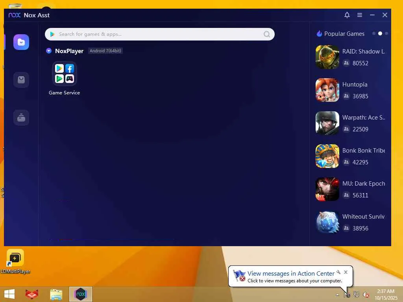
Task: Click player count 22509
Action: pyautogui.click(x=360, y=129)
